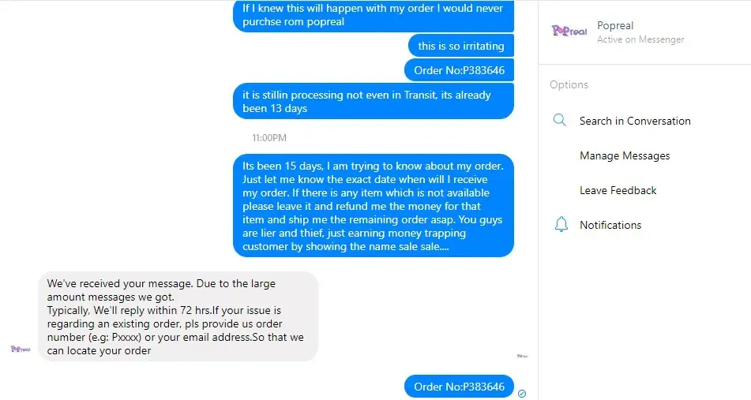Viewport: 751px width, 400px height.
Task: Select Leave Feedback option
Action: (x=618, y=190)
